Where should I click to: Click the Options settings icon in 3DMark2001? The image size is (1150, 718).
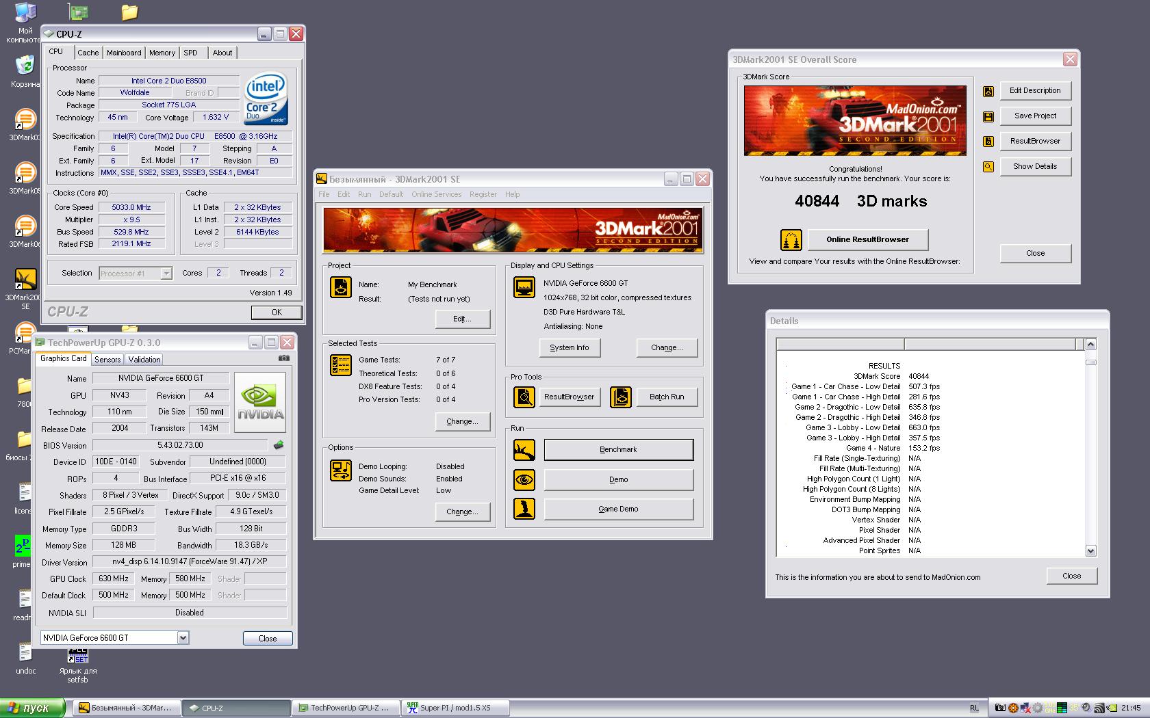pyautogui.click(x=340, y=470)
